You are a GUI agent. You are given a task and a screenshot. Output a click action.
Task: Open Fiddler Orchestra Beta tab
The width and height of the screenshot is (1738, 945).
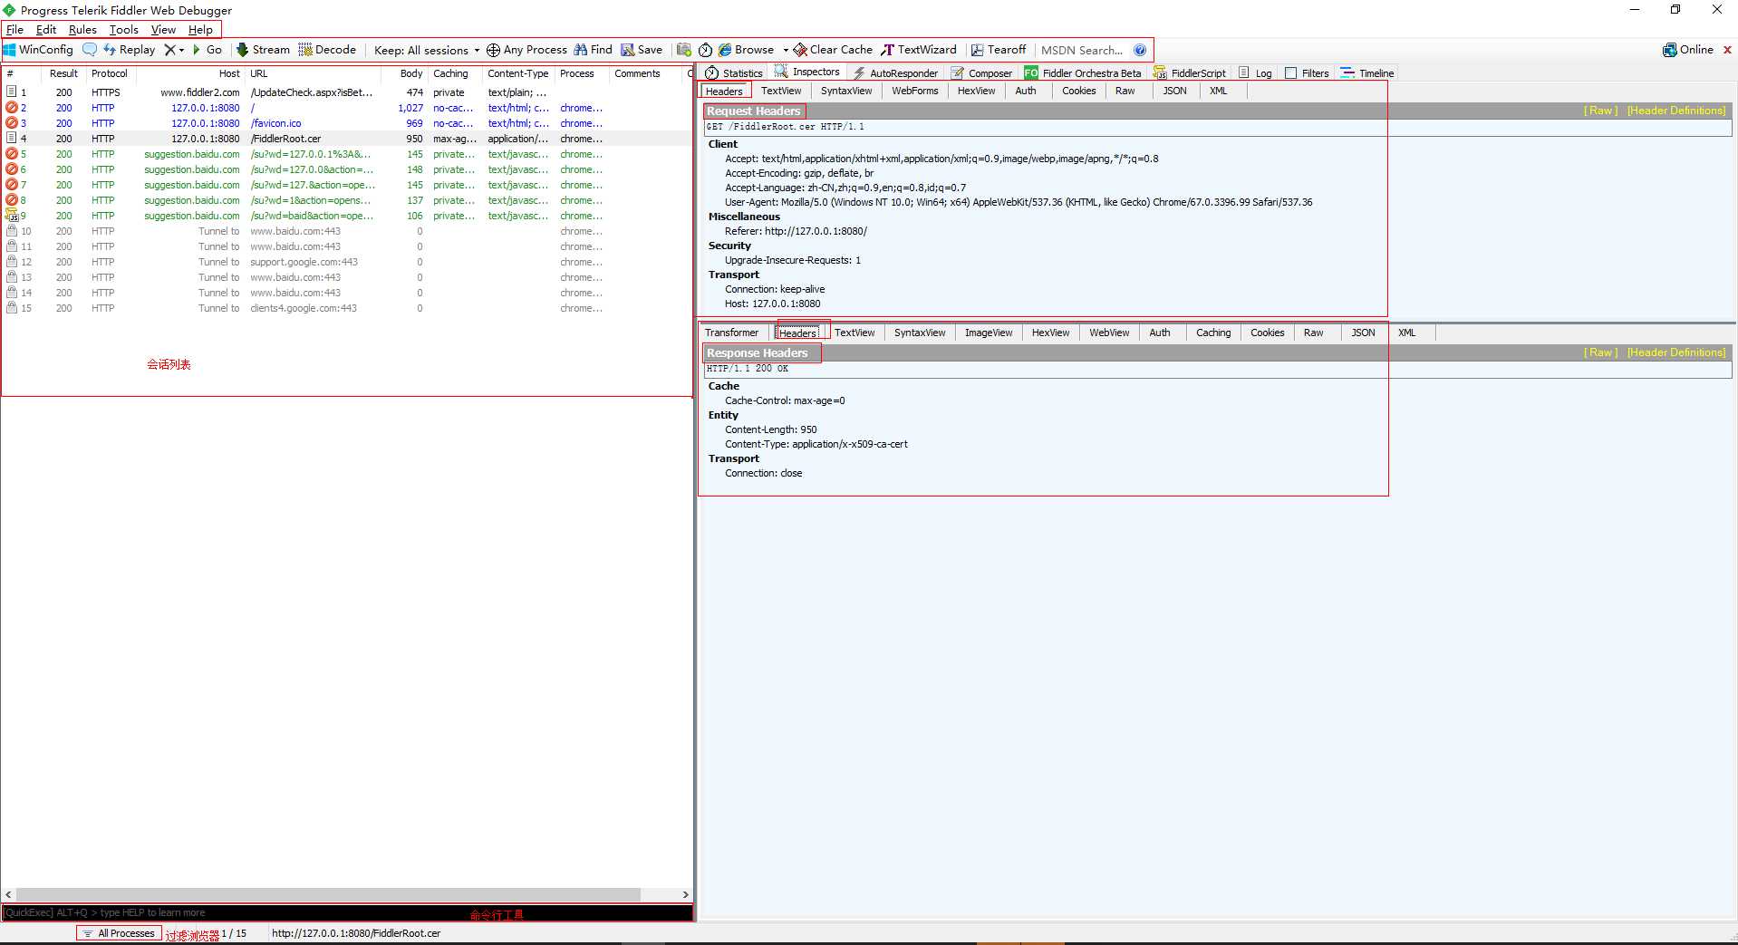pyautogui.click(x=1083, y=73)
